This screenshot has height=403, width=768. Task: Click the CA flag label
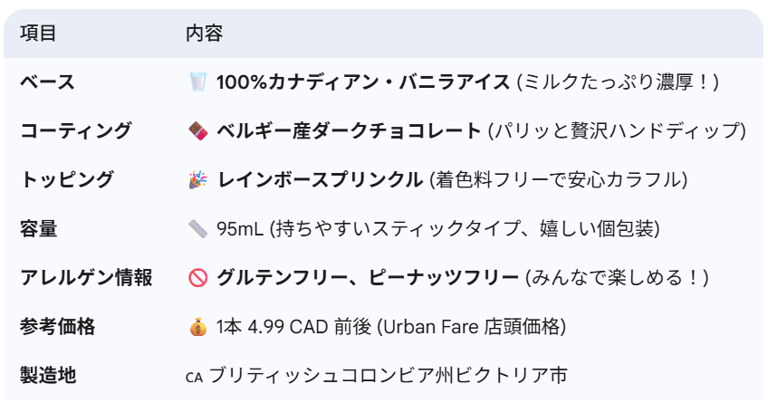[x=194, y=378]
